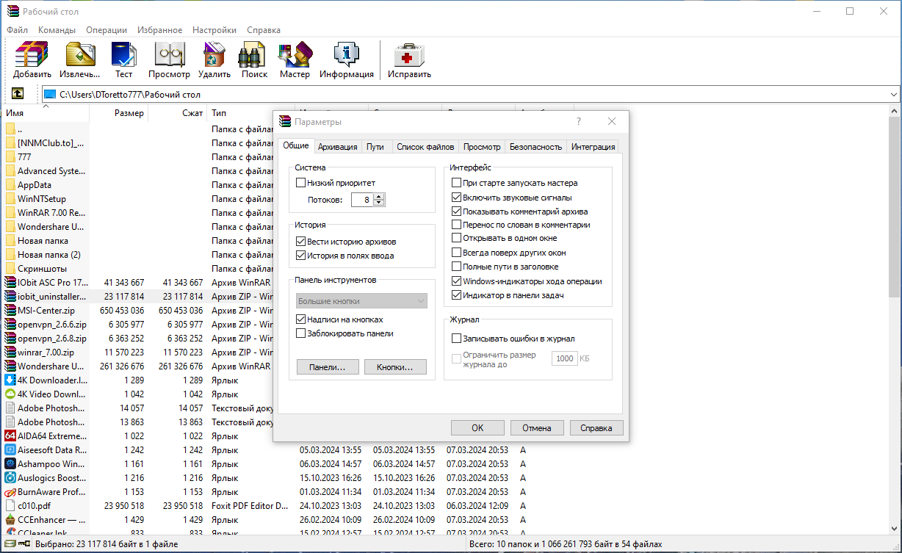Click the Тест toolbar icon
The image size is (902, 553).
123,55
